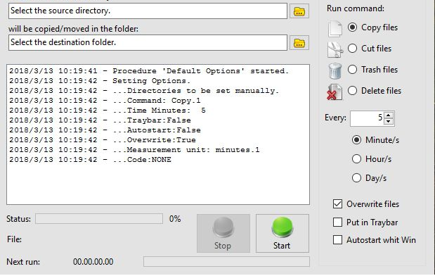The image size is (435, 276).
Task: Choose Hour/s as interval unit
Action: [x=356, y=159]
